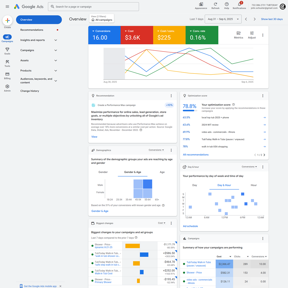Image resolution: width=288 pixels, height=288 pixels.
Task: Open the Adjust sliders icon
Action: [252, 33]
